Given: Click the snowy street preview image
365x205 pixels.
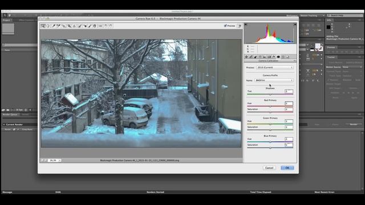Looking at the screenshot, I should coord(141,93).
